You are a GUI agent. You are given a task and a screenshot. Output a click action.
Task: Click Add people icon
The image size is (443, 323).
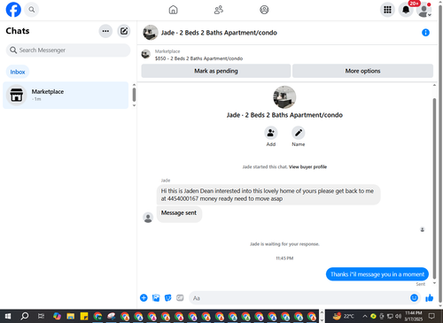(270, 133)
